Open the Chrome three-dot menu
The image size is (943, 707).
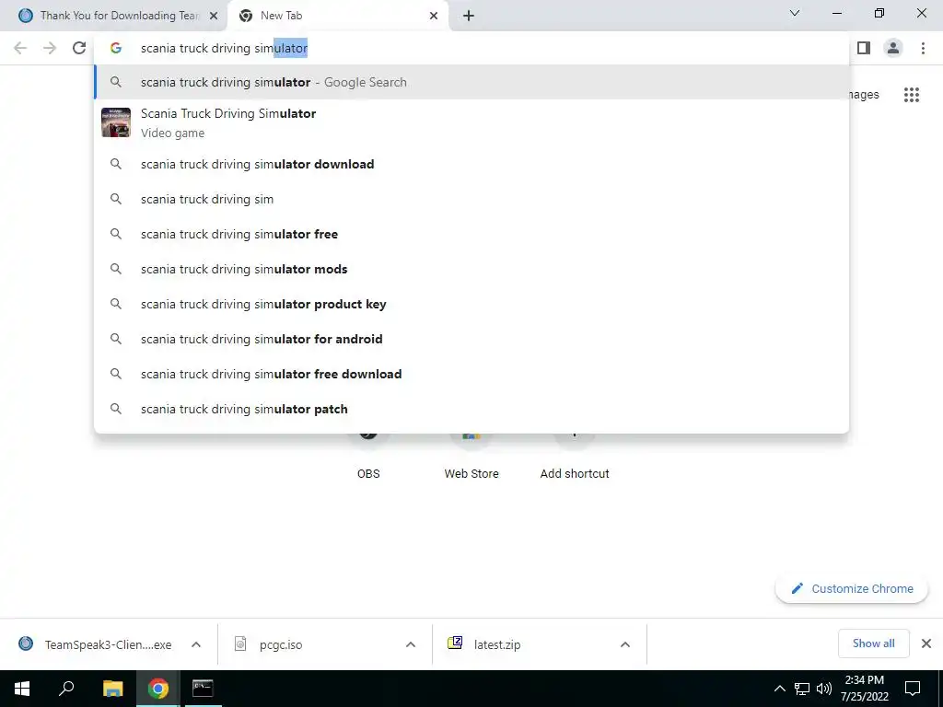[x=923, y=48]
